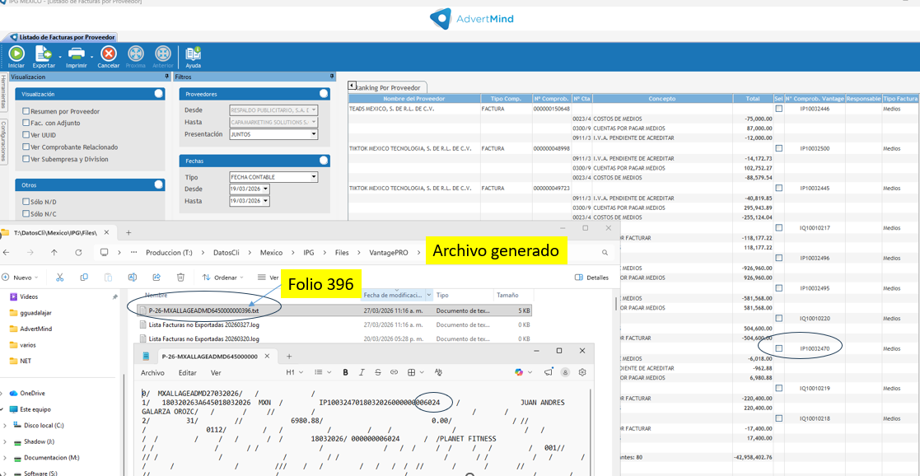Enable Ver Subempresa y Division checkbox
The height and width of the screenshot is (476, 920).
pyautogui.click(x=26, y=159)
